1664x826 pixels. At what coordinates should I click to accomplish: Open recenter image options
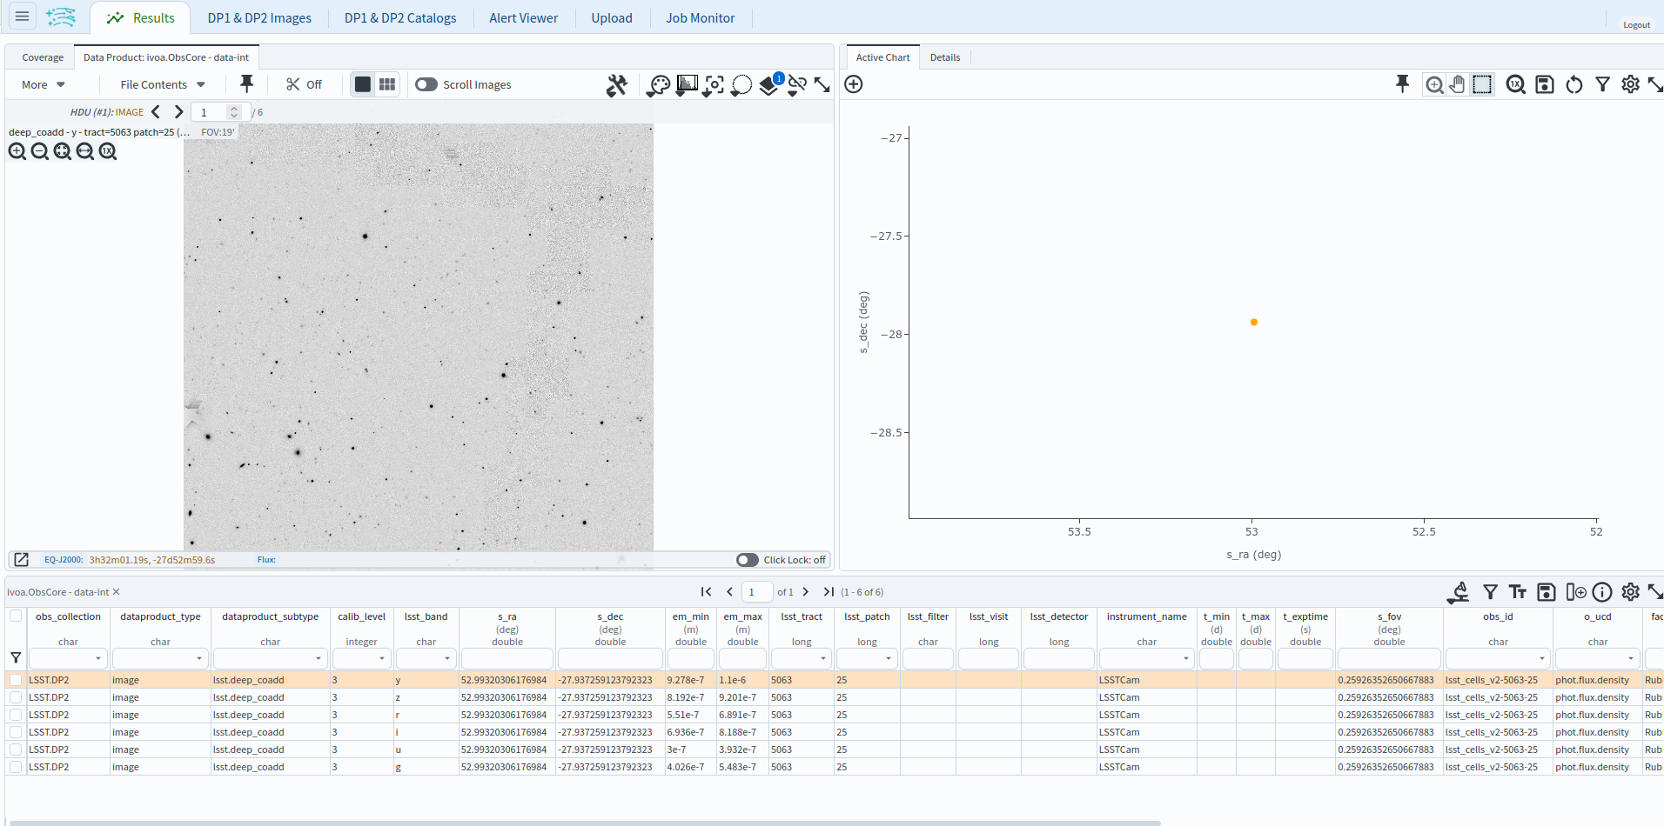(x=714, y=85)
